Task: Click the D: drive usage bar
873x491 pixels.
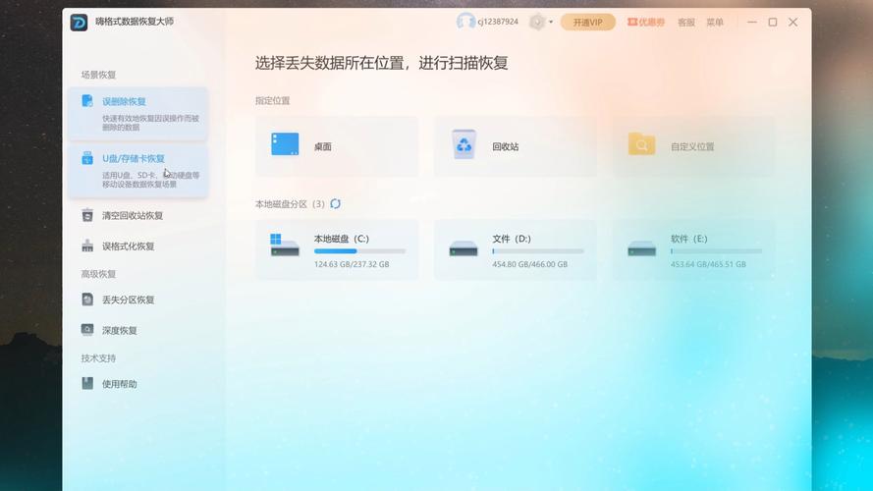Action: pos(538,251)
